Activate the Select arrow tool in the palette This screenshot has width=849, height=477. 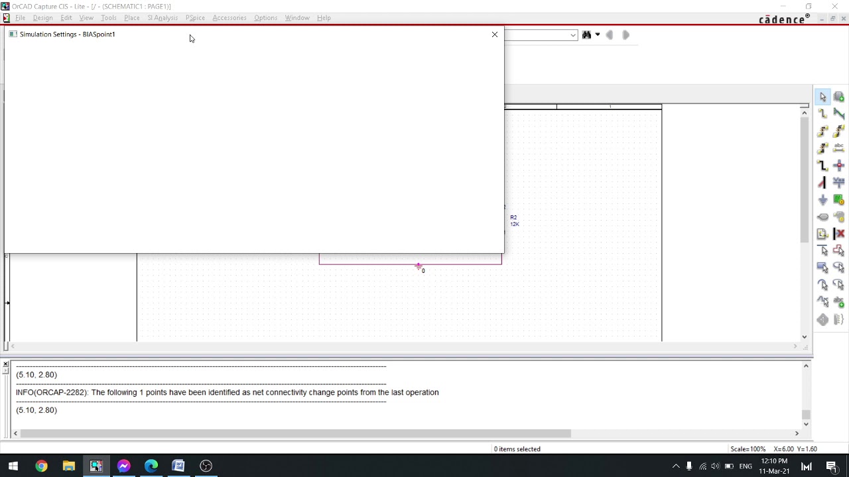pos(823,97)
